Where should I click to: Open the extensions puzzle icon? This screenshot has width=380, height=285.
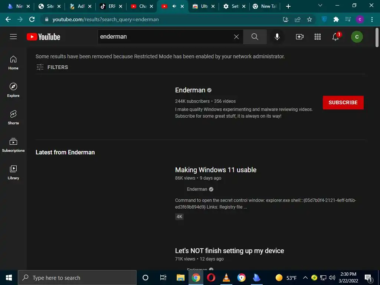(336, 19)
